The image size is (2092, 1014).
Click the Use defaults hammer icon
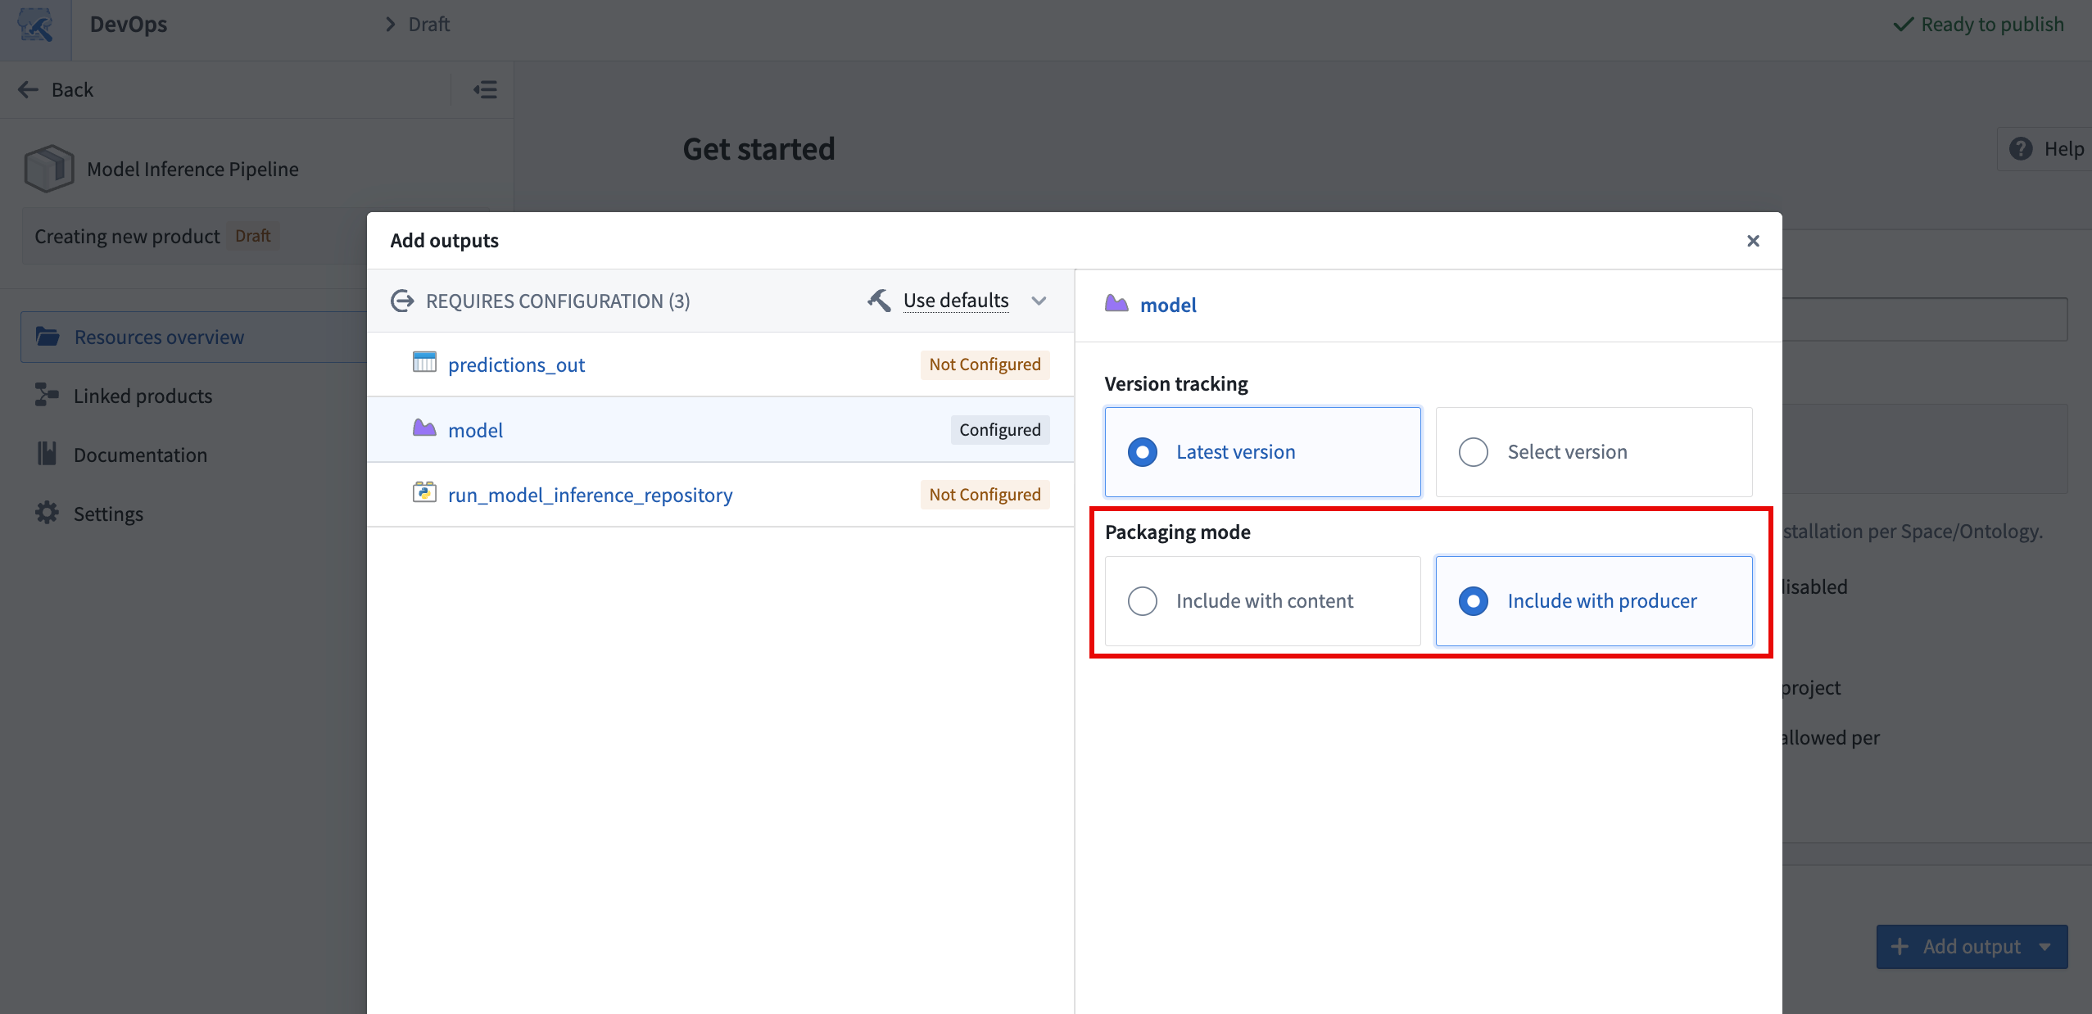tap(877, 300)
